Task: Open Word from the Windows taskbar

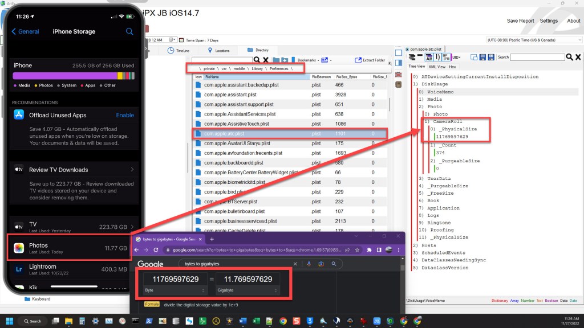Action: pos(244,321)
